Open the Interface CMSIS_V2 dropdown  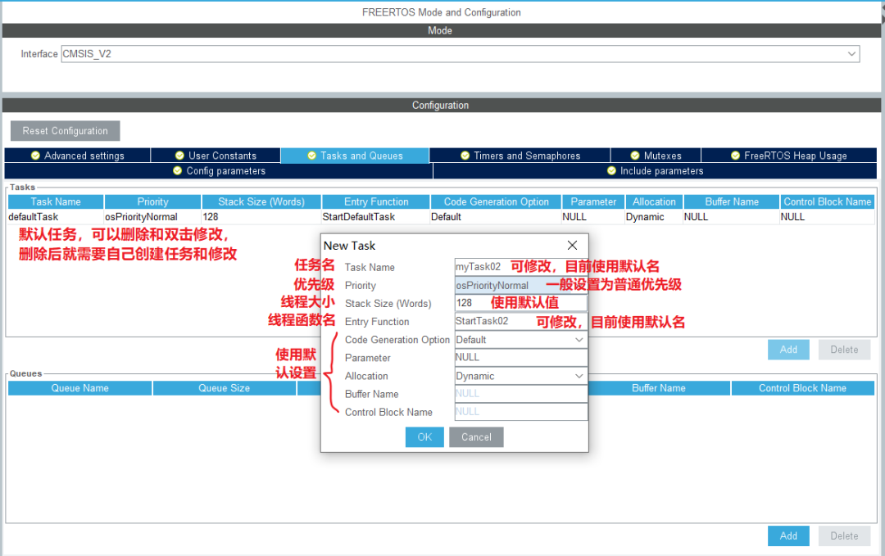pyautogui.click(x=460, y=54)
